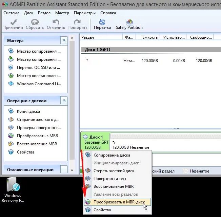The height and width of the screenshot is (217, 221).
Task: Collapse the Мастера panel with chevron
Action: coord(64,40)
